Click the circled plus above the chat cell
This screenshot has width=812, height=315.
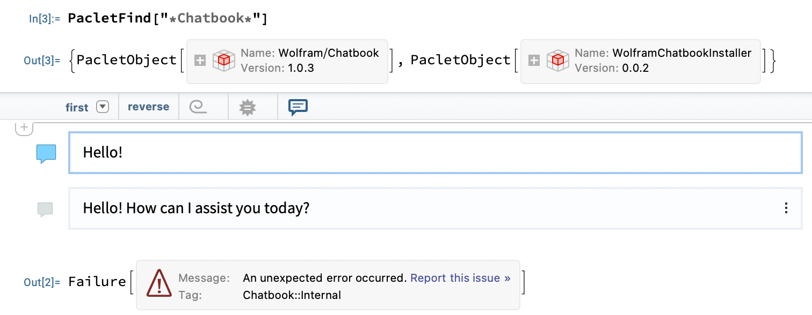pyautogui.click(x=25, y=127)
